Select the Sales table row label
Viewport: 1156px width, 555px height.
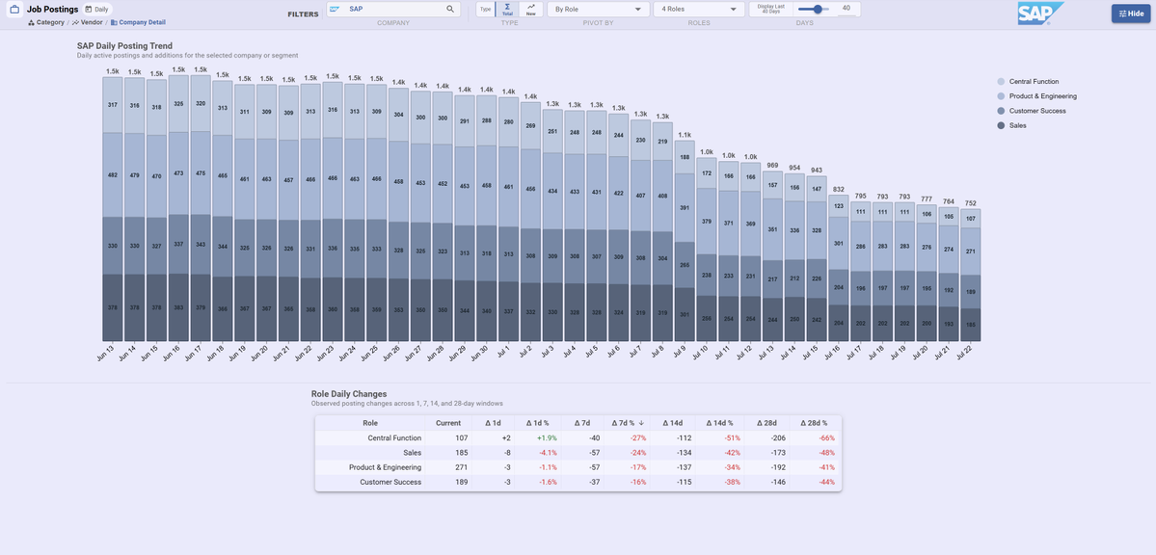click(x=412, y=453)
